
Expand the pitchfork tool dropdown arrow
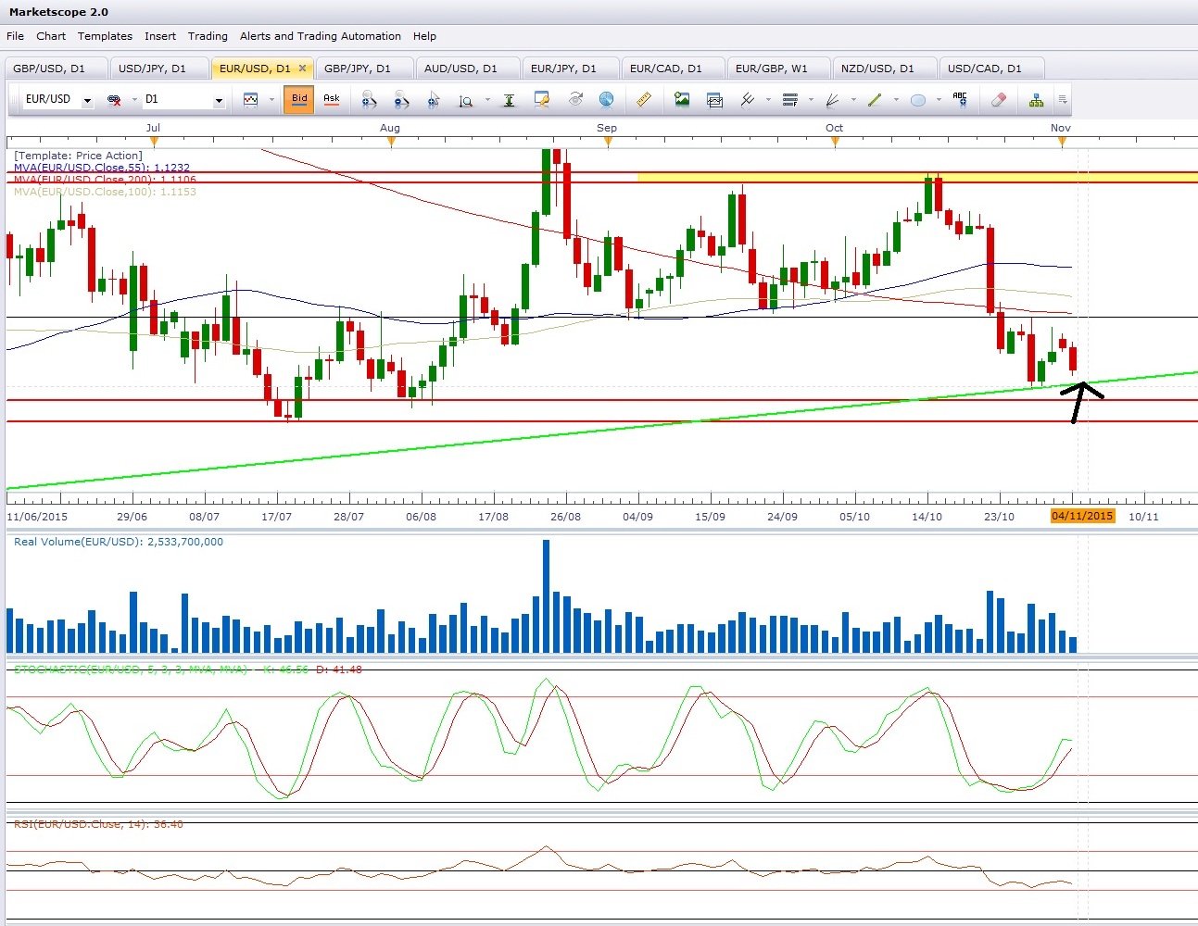(768, 99)
